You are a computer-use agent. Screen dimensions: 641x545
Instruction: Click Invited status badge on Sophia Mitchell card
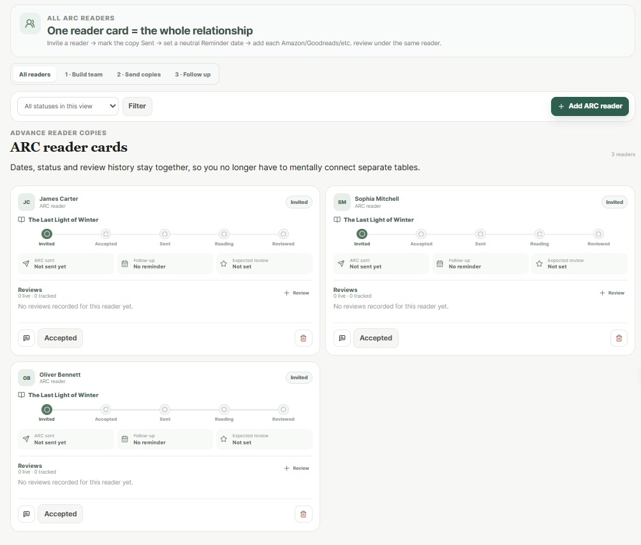[x=614, y=202]
